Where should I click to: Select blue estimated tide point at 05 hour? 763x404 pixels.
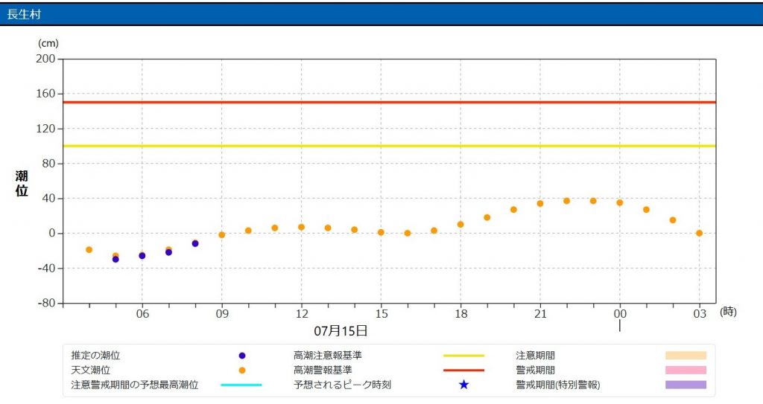coord(115,259)
